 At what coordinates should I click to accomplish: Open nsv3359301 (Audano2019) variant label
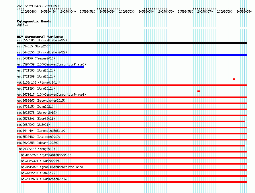point(41,161)
